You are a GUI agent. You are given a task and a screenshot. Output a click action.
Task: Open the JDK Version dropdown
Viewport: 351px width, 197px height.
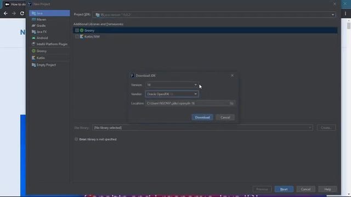(172, 85)
